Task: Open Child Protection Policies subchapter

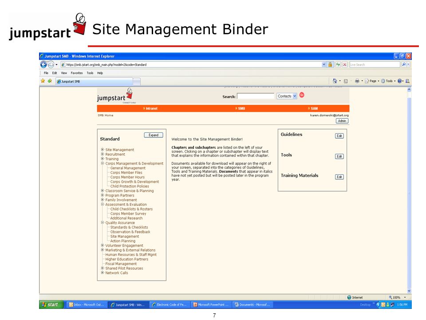Action: tap(130, 186)
